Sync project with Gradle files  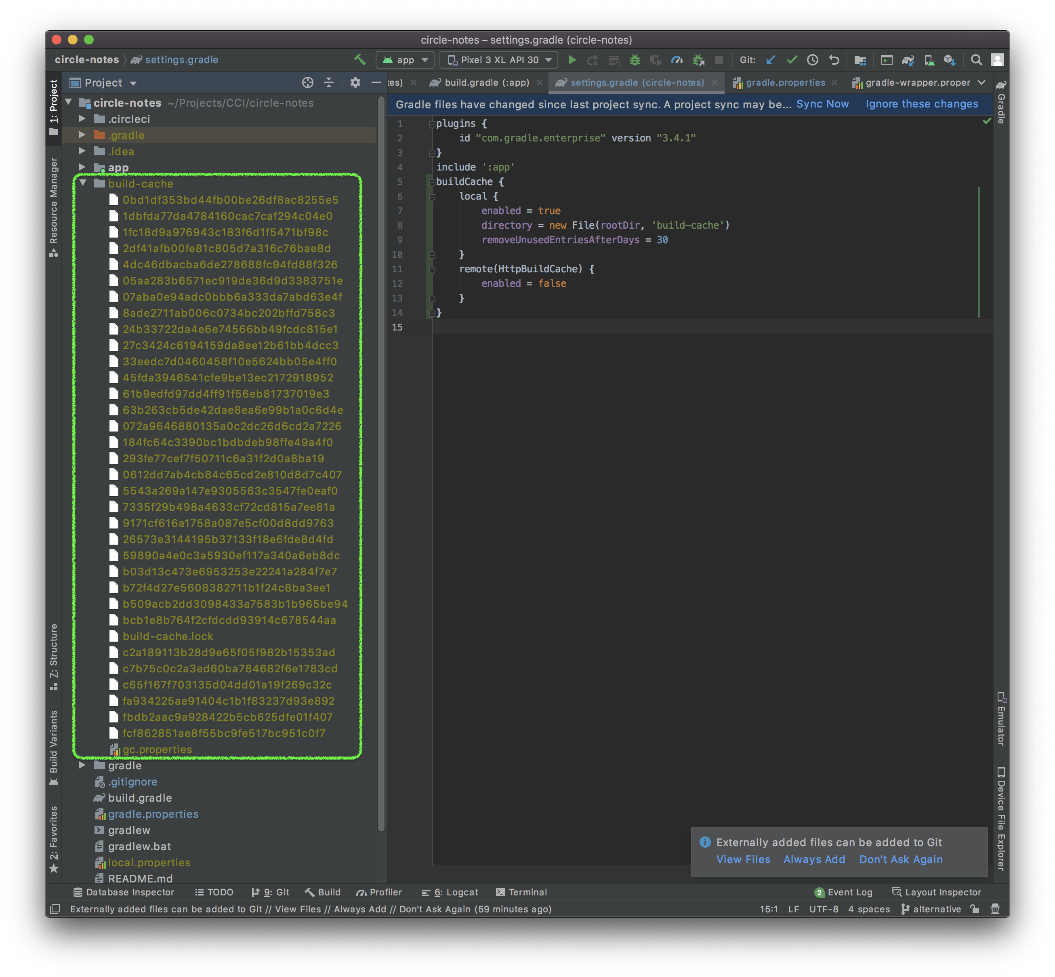tap(908, 60)
